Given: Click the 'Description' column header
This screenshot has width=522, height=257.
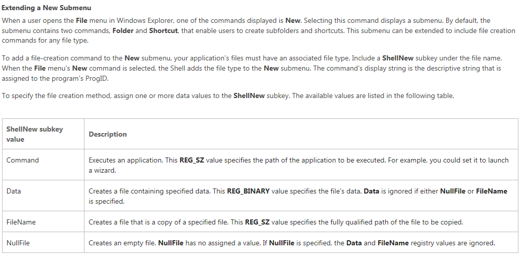Looking at the screenshot, I should click(301, 134).
